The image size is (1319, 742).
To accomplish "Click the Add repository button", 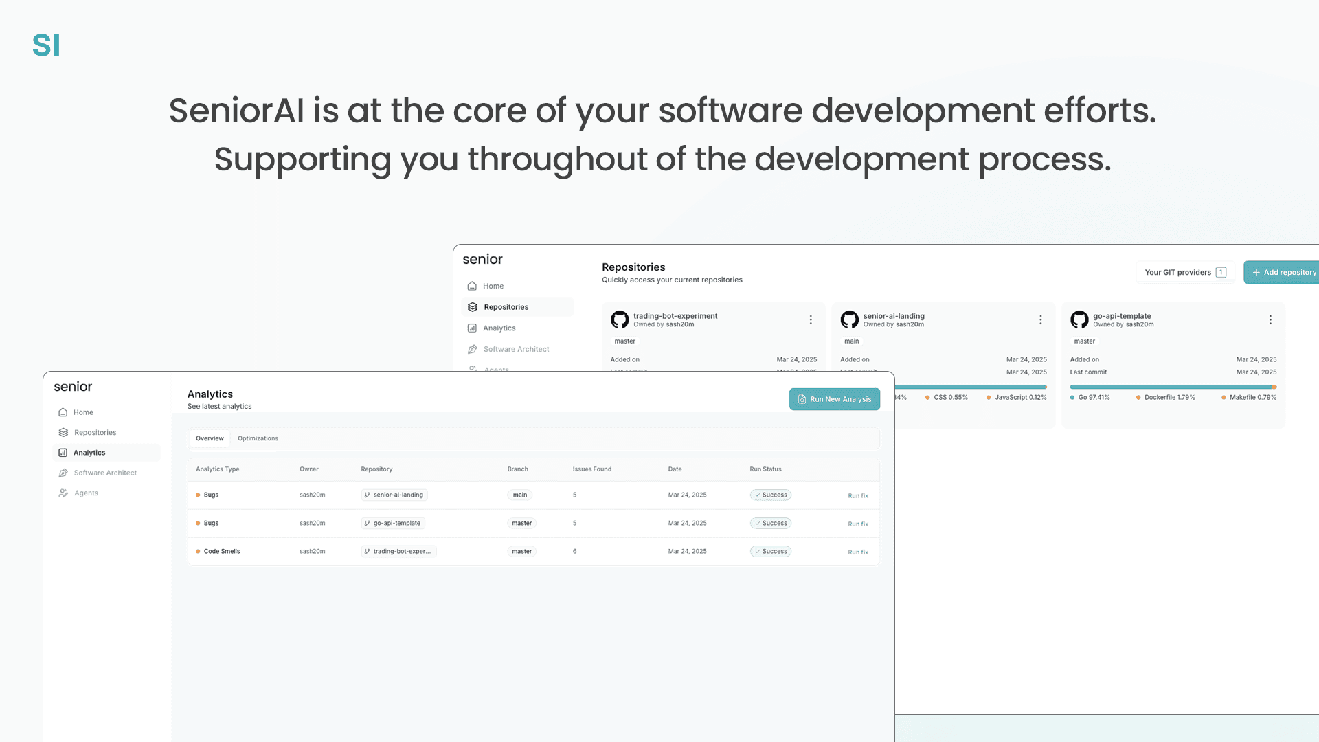I will [x=1282, y=272].
